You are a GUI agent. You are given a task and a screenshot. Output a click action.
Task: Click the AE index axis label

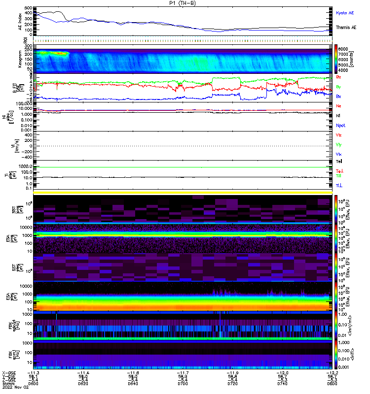coord(20,22)
